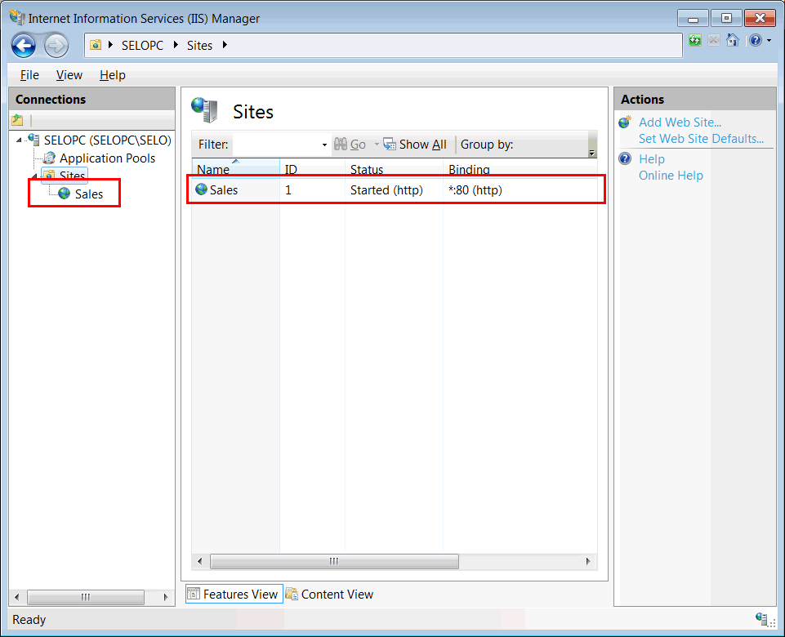The image size is (785, 637).
Task: Click the Content View tab icon
Action: 292,594
